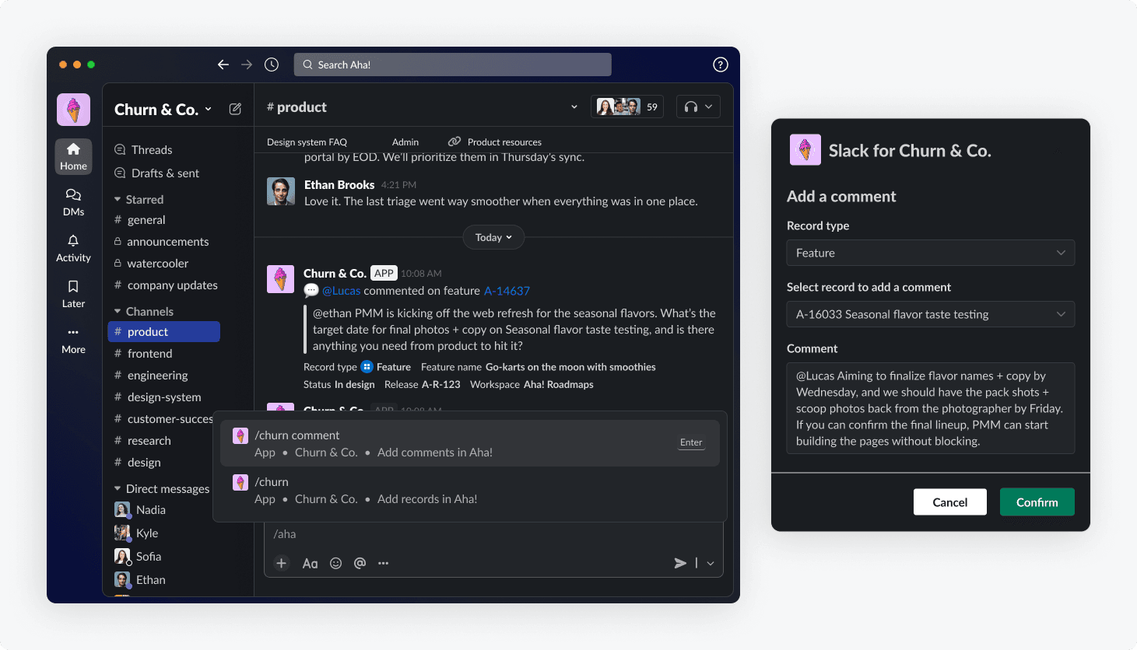
Task: Select the /churn Add records command
Action: 470,490
